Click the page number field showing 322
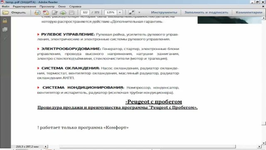Viewport: 266px width, 150px height. click(x=85, y=12)
